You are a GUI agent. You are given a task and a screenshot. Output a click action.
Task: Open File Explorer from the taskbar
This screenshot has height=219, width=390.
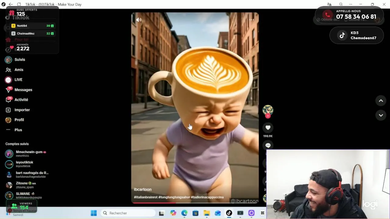pyautogui.click(x=207, y=213)
